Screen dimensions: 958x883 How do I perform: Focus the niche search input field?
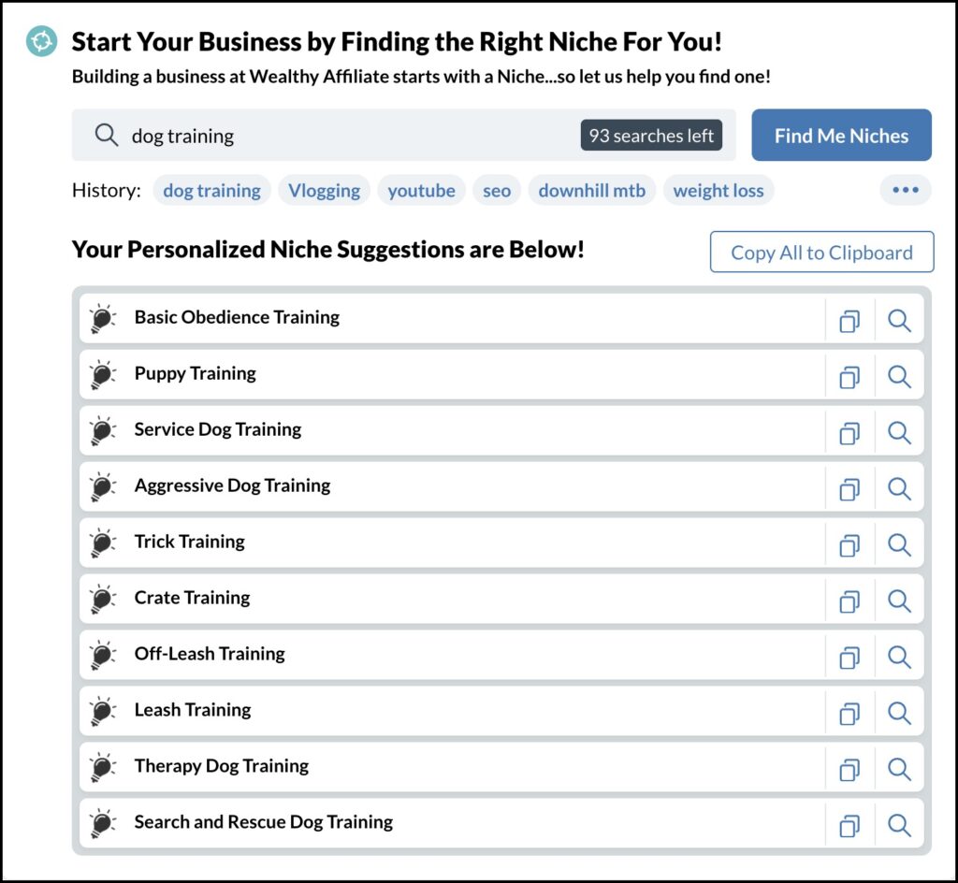point(403,135)
